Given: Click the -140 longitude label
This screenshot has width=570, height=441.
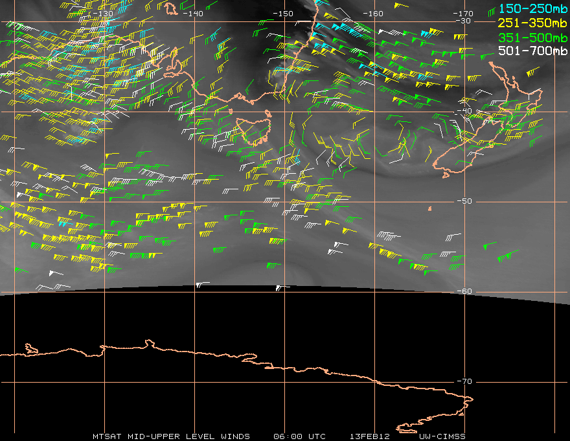Looking at the screenshot, I should coord(192,14).
